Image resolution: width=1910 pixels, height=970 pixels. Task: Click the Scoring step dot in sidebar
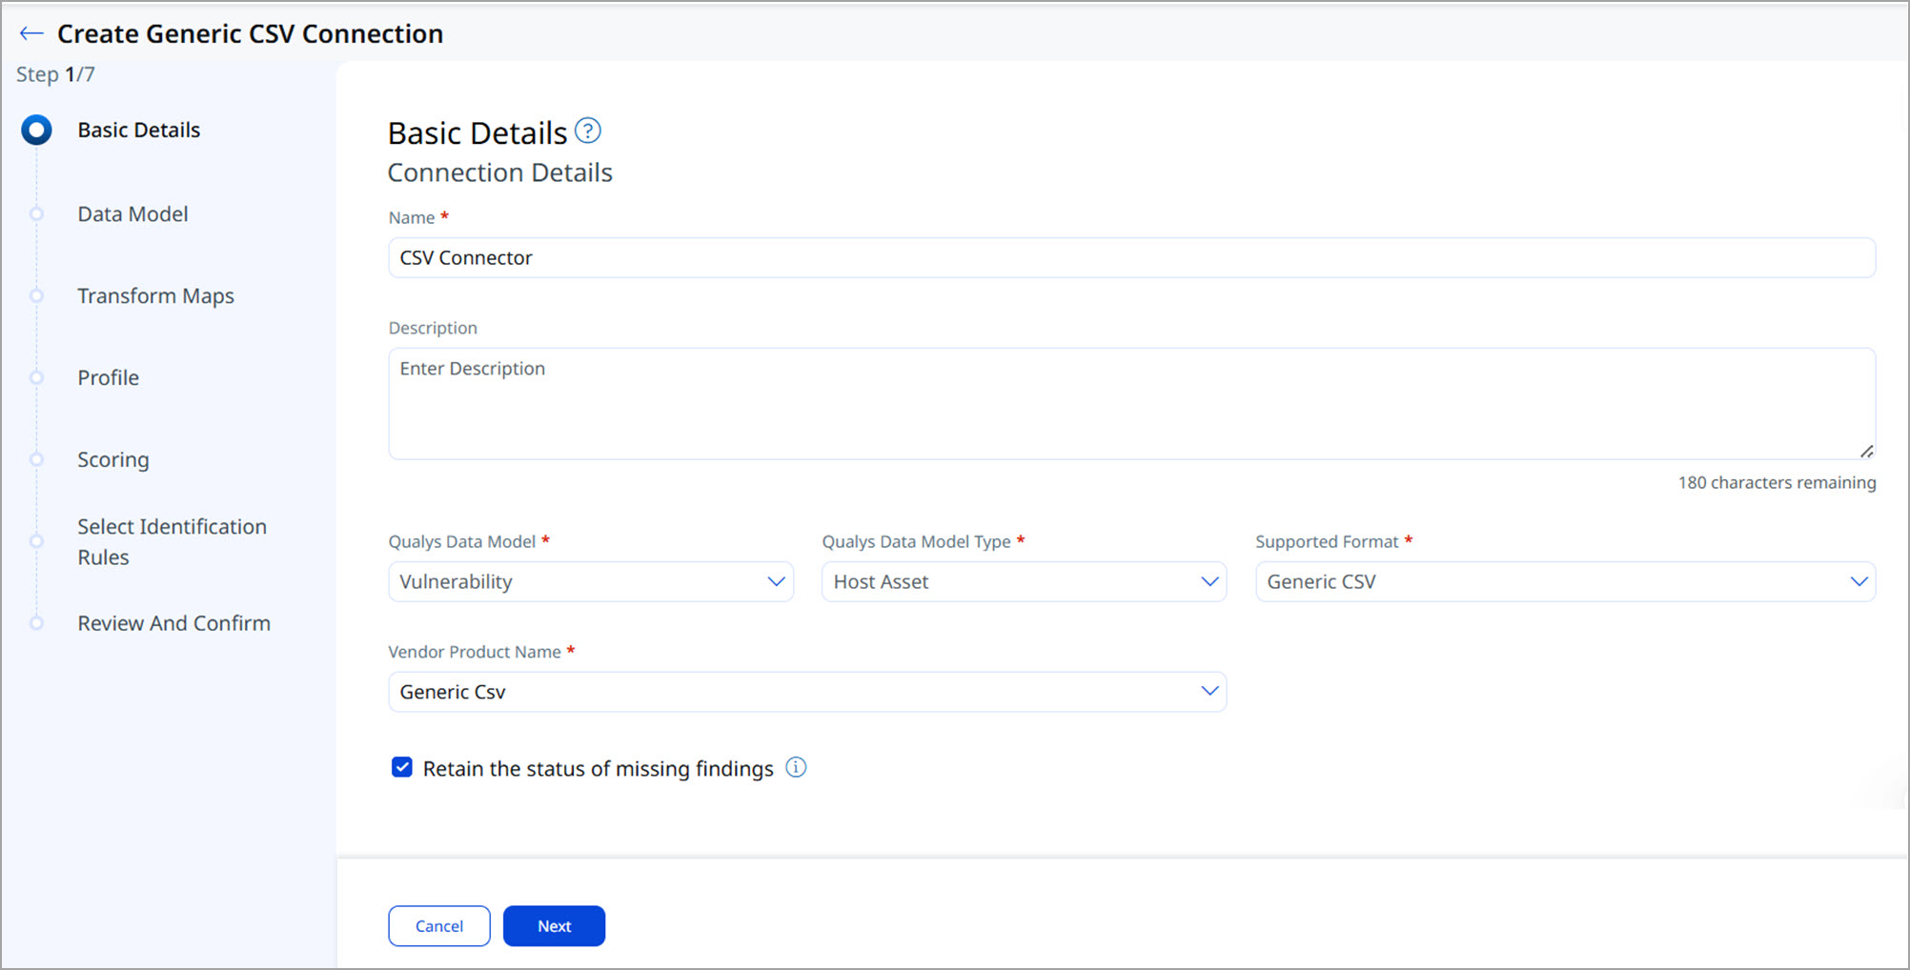click(x=37, y=459)
